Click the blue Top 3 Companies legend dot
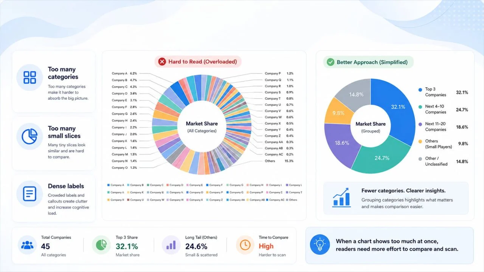 coord(420,90)
